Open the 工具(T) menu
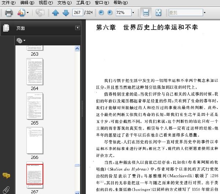220x194 pixels. click(x=83, y=3)
